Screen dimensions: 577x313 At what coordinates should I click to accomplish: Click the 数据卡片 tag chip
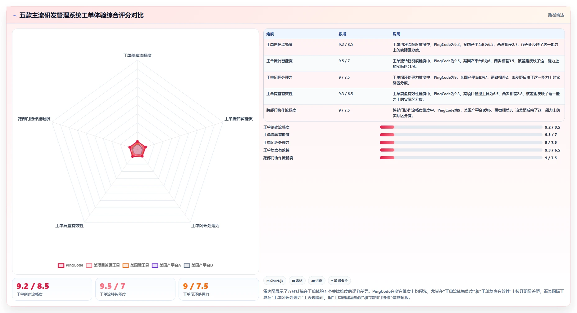(x=339, y=281)
